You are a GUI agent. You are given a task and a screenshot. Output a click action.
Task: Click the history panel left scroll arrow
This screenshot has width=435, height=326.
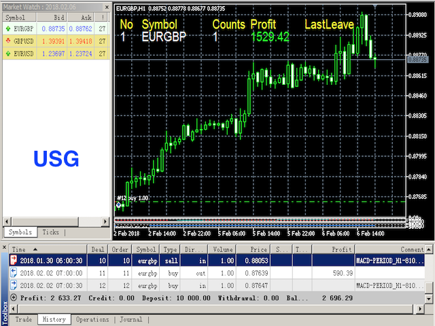pos(14,308)
